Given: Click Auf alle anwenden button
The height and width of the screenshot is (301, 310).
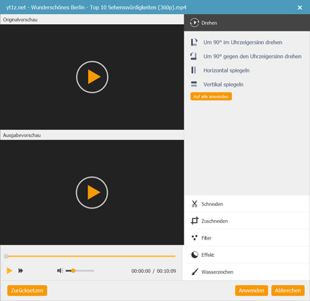Looking at the screenshot, I should point(211,96).
